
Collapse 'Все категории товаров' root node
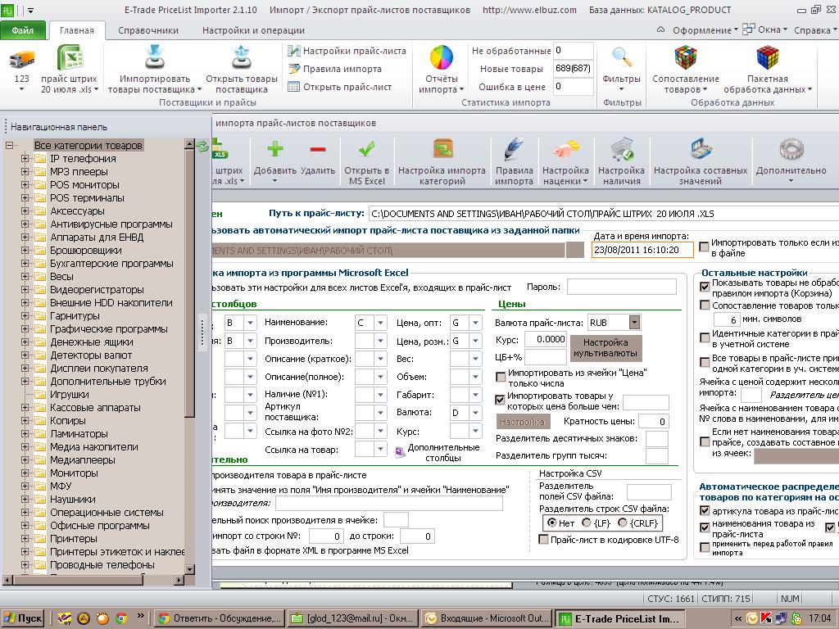9,146
